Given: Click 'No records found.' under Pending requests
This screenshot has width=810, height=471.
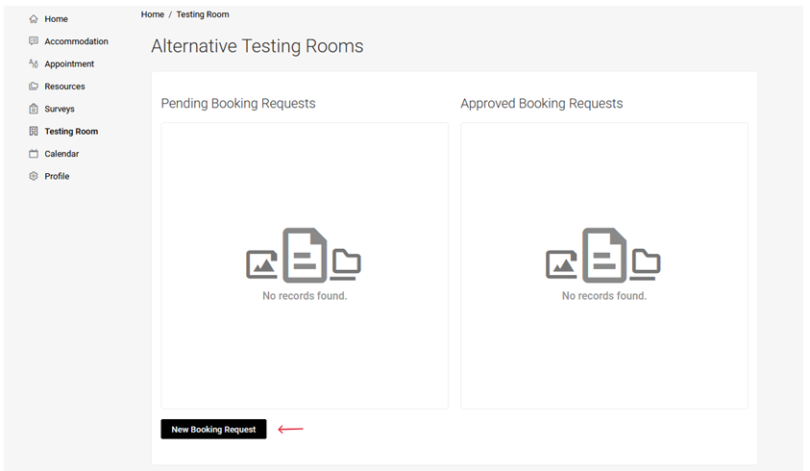Looking at the screenshot, I should point(305,296).
